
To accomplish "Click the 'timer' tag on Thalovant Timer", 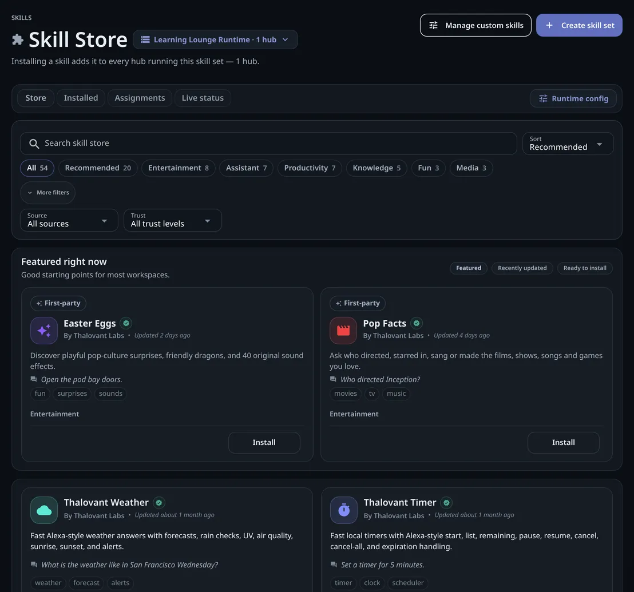I will (343, 583).
